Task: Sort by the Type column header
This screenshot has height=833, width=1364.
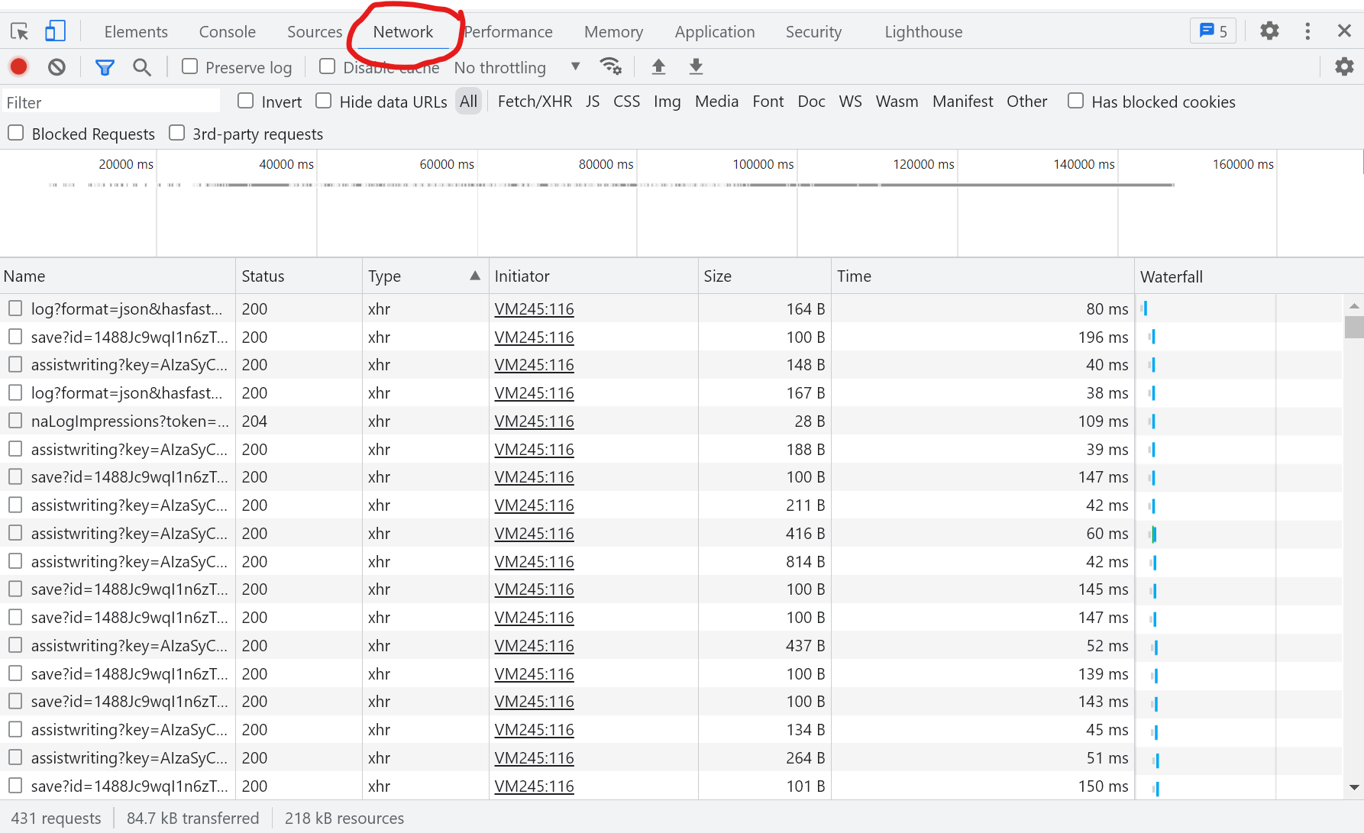Action: [425, 276]
